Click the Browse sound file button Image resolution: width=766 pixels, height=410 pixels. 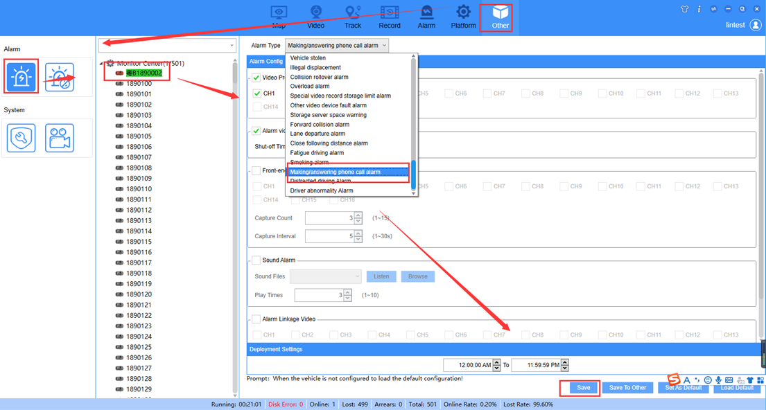pos(418,276)
